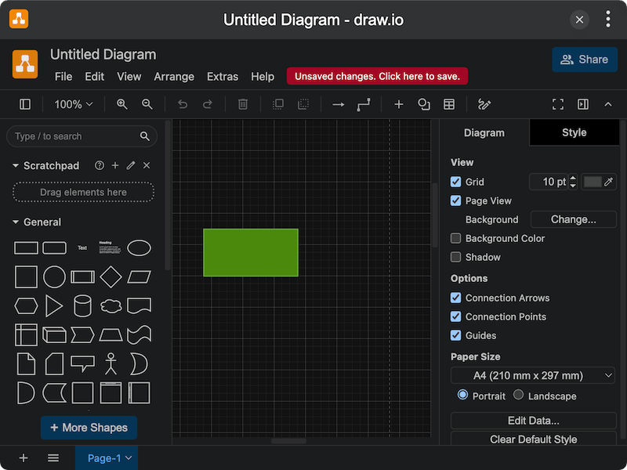Click the search magnifier in shape search

[x=145, y=136]
